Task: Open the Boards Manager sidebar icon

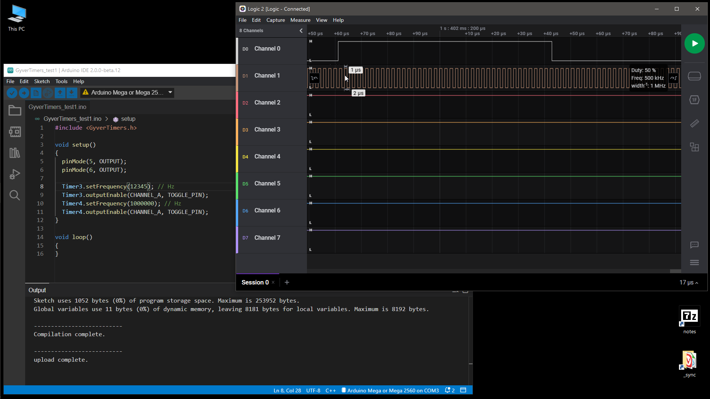Action: click(15, 132)
